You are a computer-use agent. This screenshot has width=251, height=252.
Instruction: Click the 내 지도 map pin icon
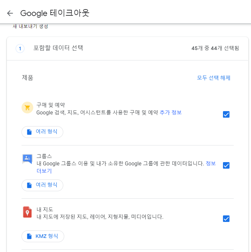[x=27, y=212]
